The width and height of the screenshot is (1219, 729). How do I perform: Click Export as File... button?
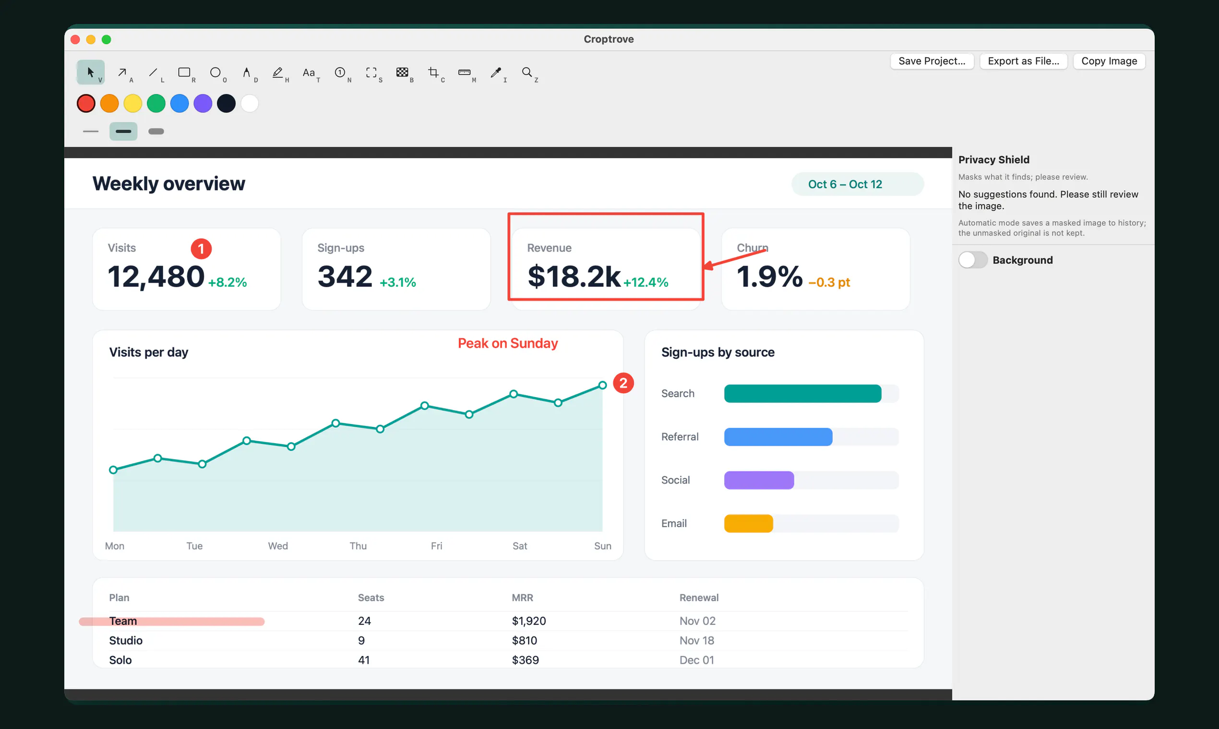[1023, 61]
